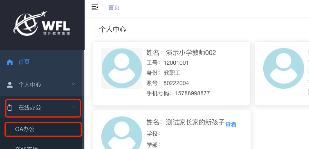
Task: Click the 个人中心 page heading
Action: 112,30
